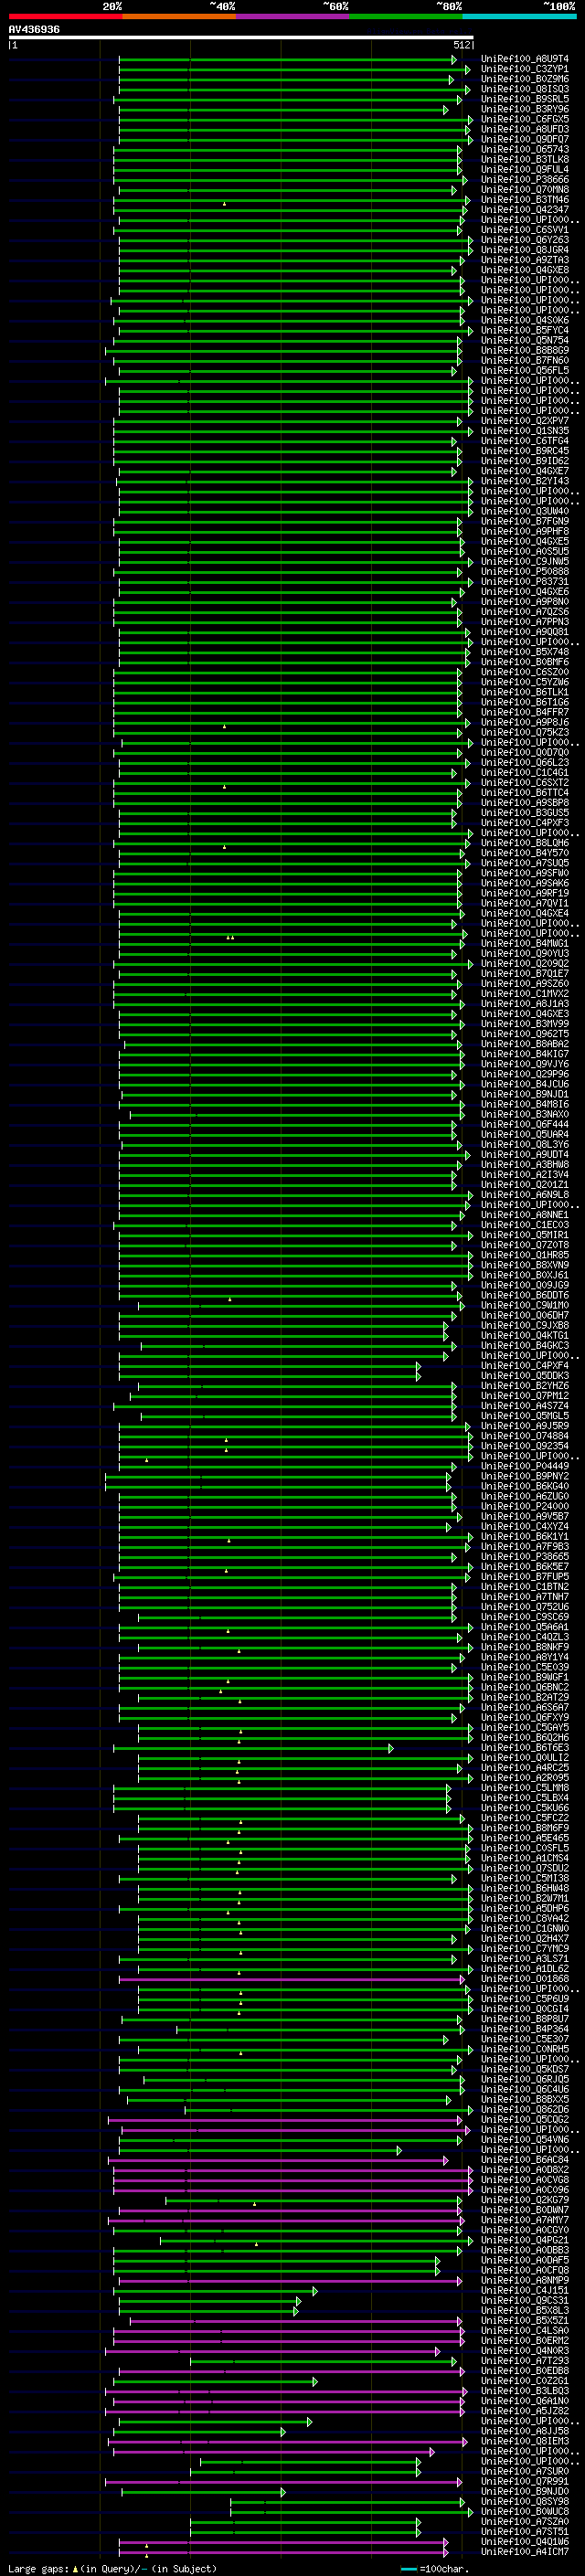Click the UniRef100_Q8SY98 label
585x2576 pixels.
point(525,2502)
